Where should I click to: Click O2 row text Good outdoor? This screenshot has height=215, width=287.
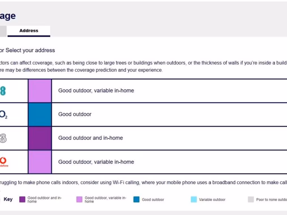(75, 114)
